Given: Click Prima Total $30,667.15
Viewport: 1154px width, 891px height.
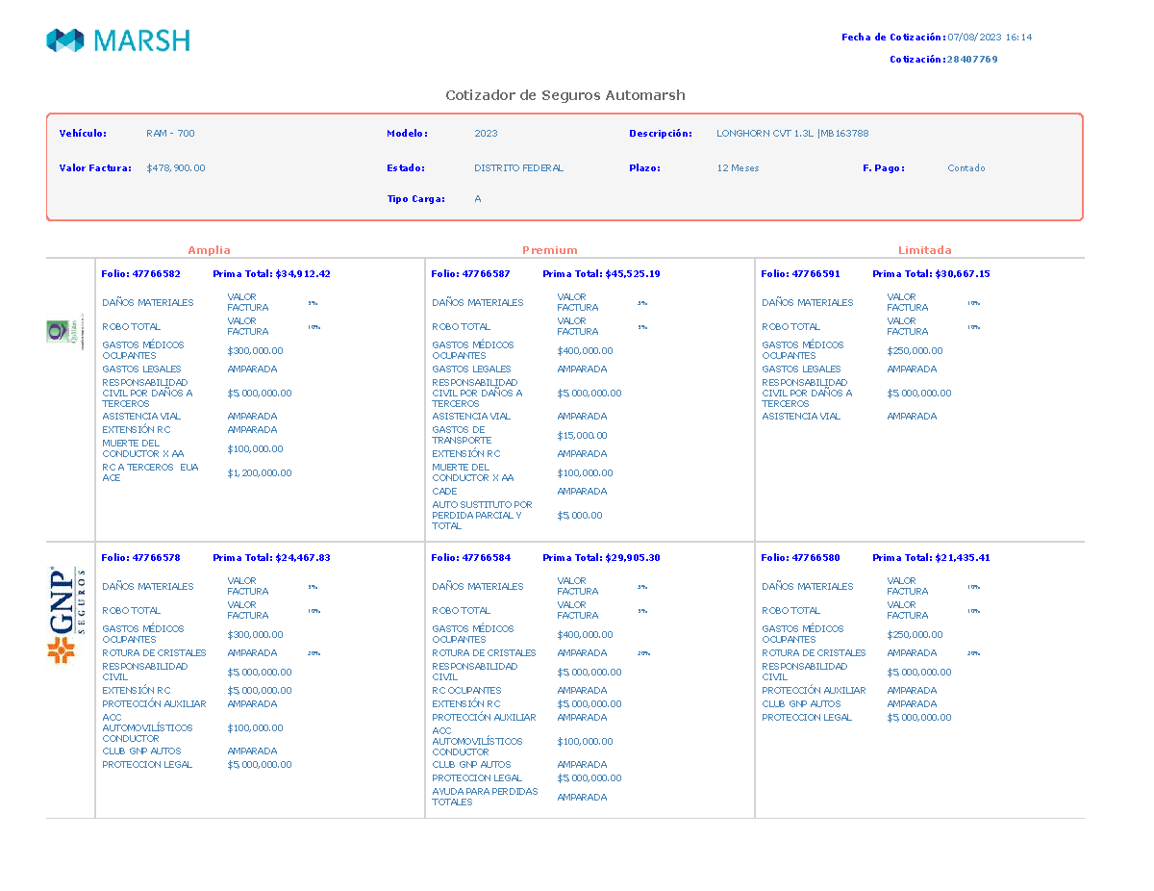Looking at the screenshot, I should pos(931,274).
